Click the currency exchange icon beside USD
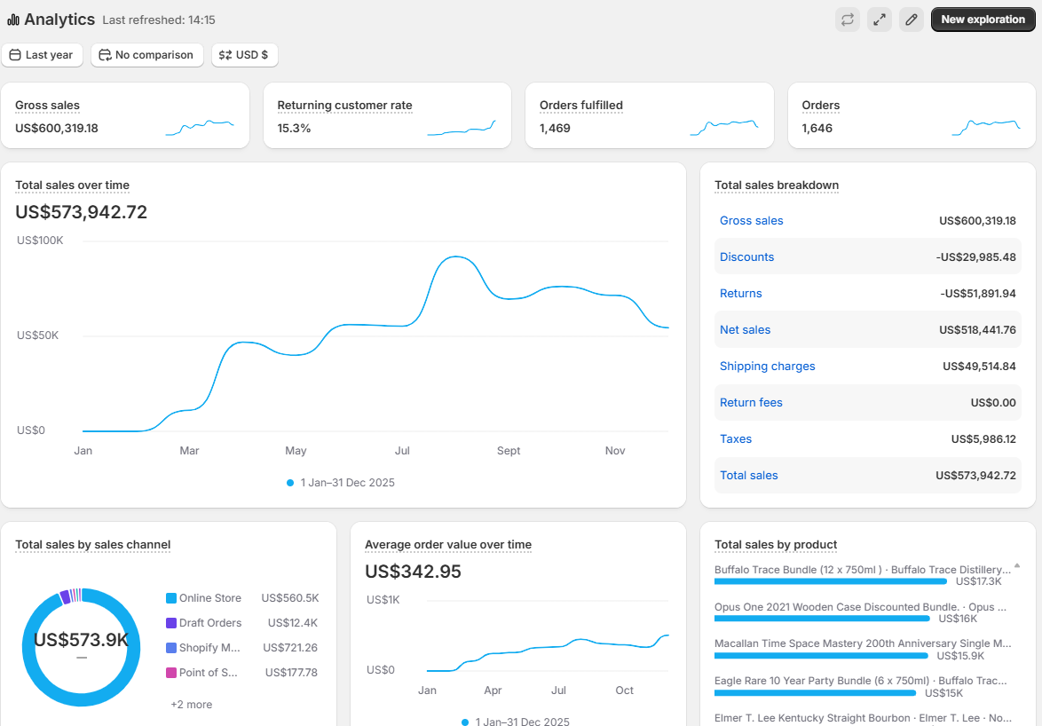1042x726 pixels. coord(225,55)
